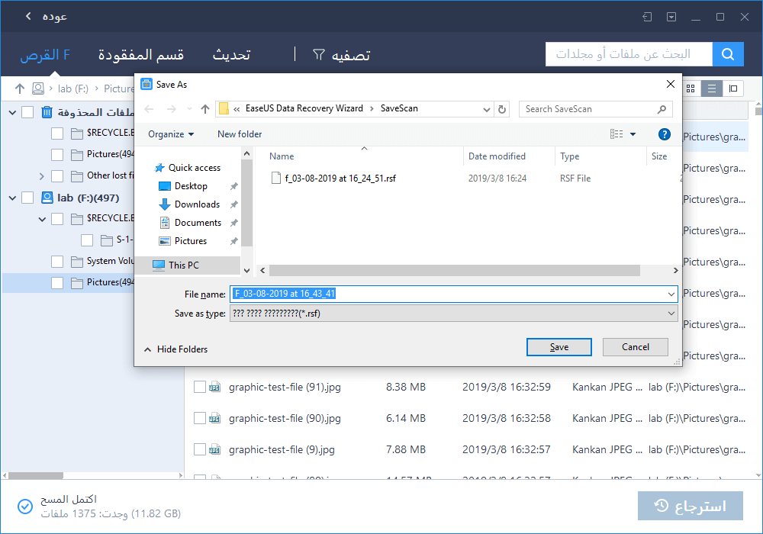
Task: Click the blue search magnifier button
Action: 728,54
